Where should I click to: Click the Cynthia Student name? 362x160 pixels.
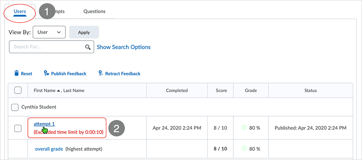39,107
